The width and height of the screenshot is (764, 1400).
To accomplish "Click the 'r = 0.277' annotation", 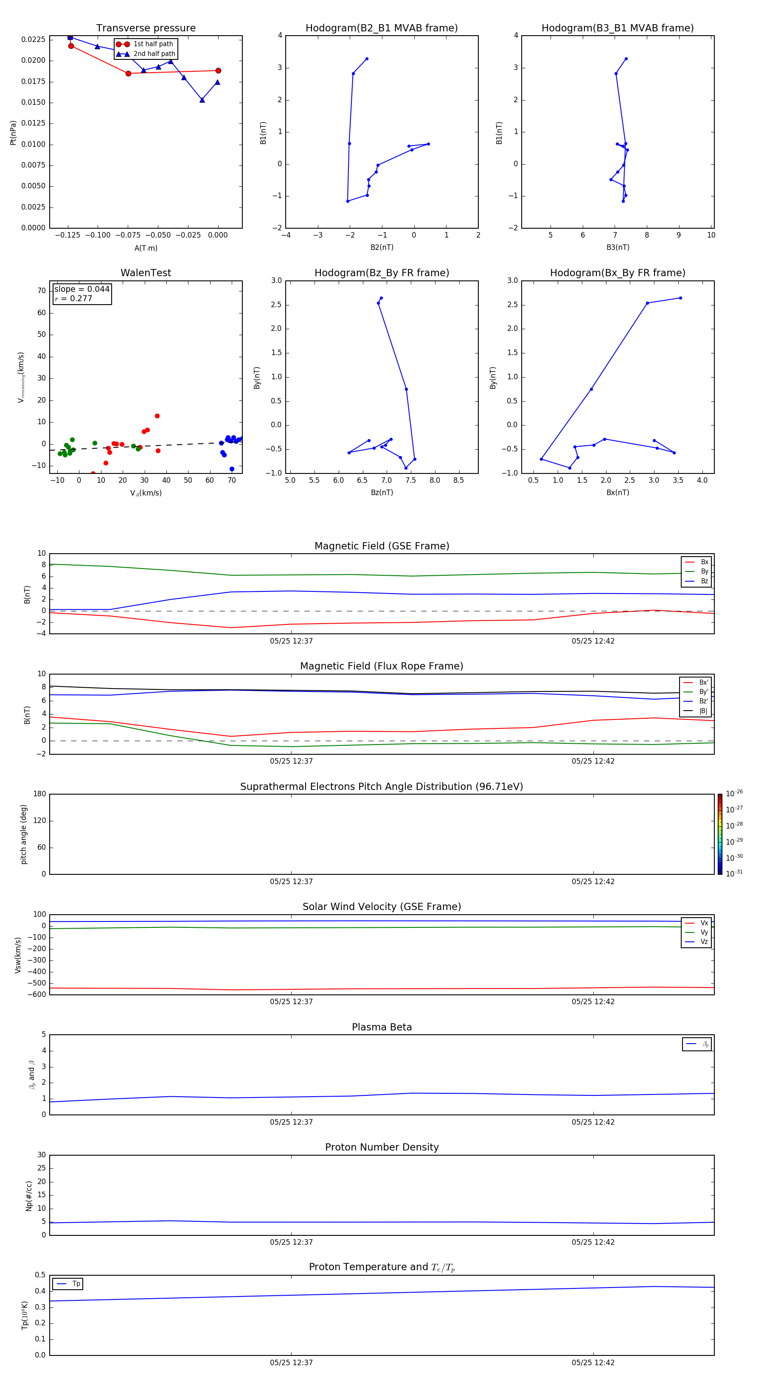I will click(x=73, y=298).
